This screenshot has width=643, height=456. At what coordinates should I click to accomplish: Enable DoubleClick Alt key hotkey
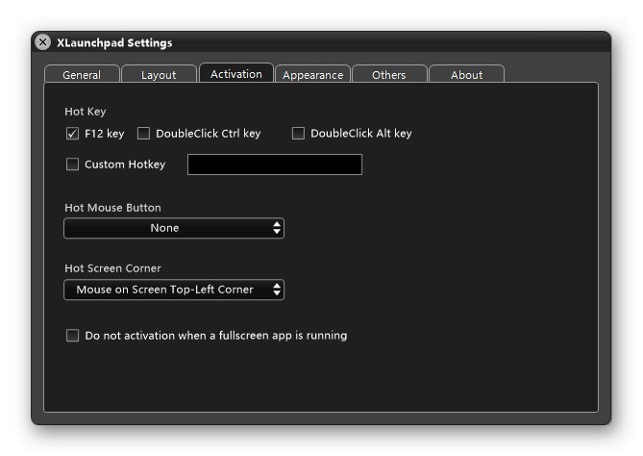pos(298,134)
